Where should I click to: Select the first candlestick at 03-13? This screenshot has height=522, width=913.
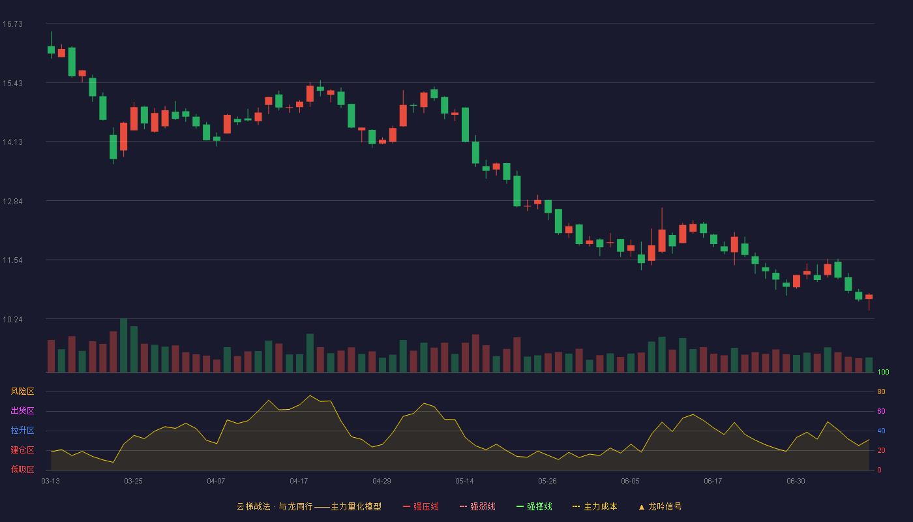(51, 50)
